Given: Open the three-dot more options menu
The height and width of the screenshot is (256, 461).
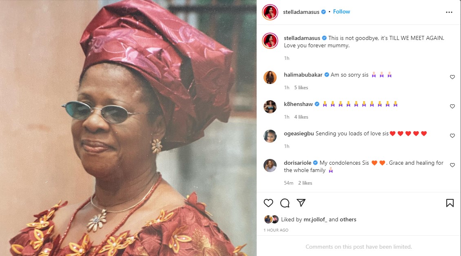Looking at the screenshot, I should (x=449, y=12).
